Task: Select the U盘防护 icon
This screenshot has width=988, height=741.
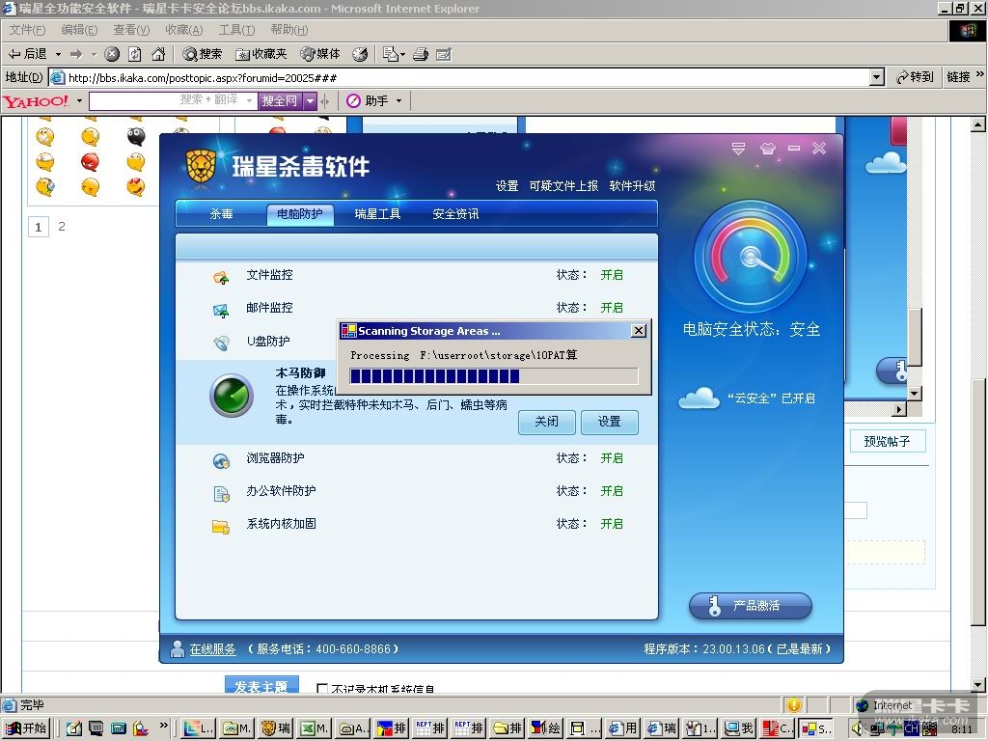Action: click(x=221, y=343)
